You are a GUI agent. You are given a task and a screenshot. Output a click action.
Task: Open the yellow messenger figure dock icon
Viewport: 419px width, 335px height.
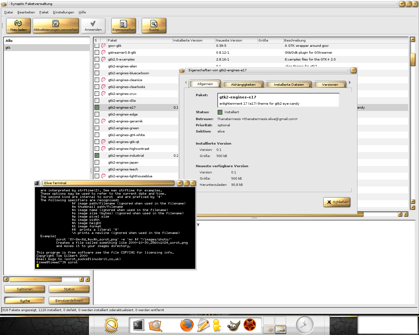(217, 326)
